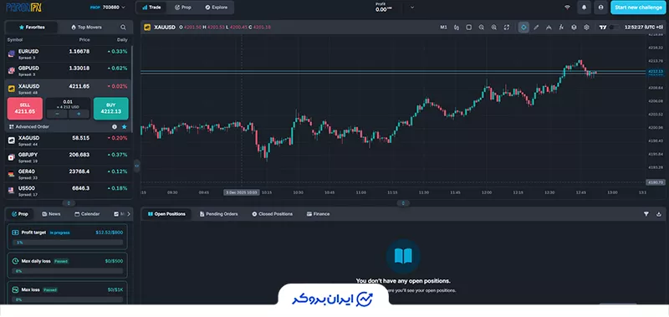Image resolution: width=669 pixels, height=317 pixels.
Task: Select the crosshair cursor tool
Action: pyautogui.click(x=523, y=28)
